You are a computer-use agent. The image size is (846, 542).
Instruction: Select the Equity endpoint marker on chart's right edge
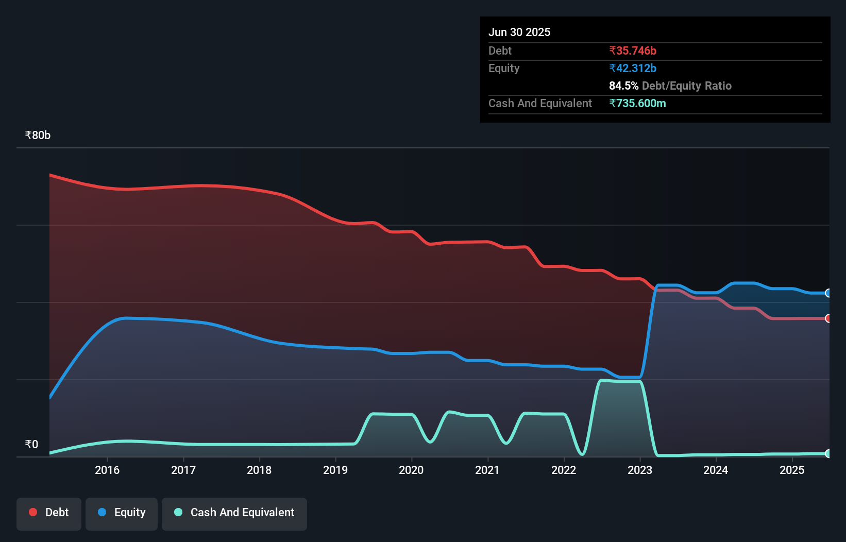click(827, 293)
